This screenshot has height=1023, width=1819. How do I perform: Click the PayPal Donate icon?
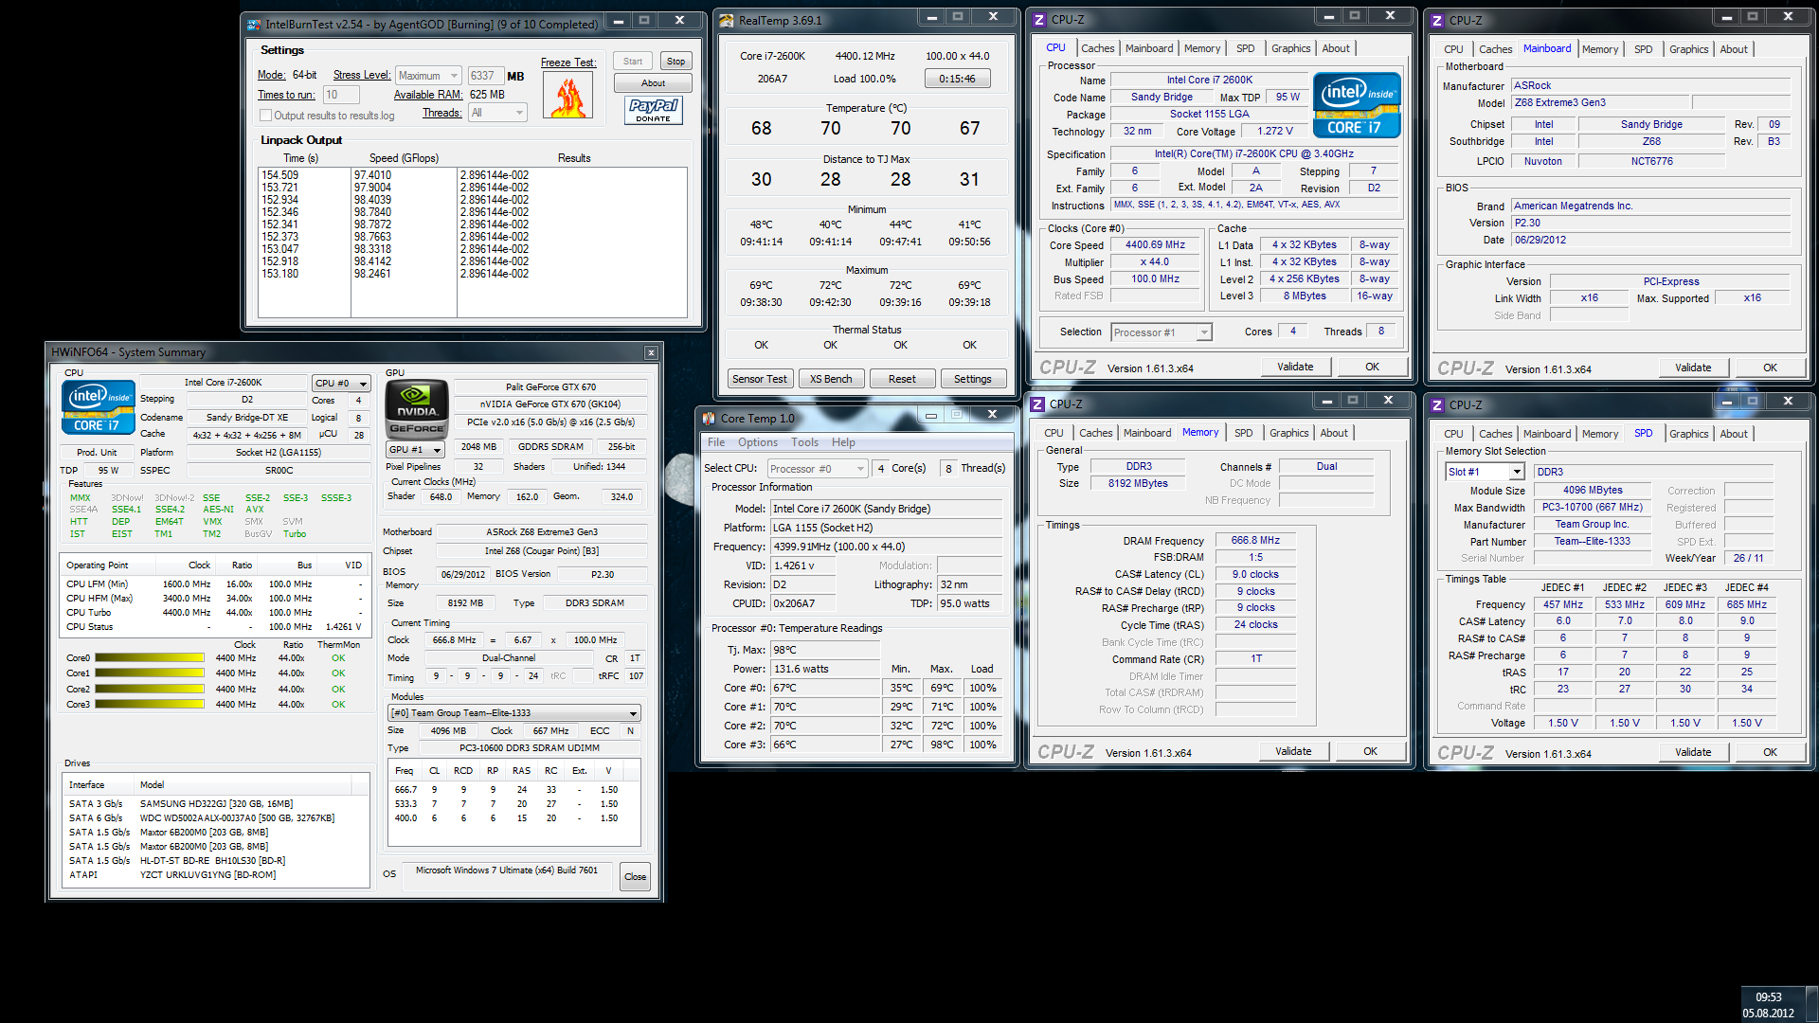click(653, 111)
